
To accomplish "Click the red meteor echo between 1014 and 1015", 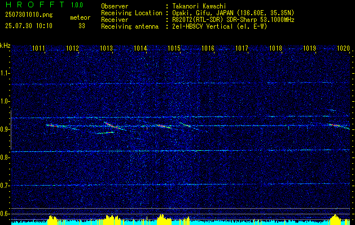I will pos(164,126).
